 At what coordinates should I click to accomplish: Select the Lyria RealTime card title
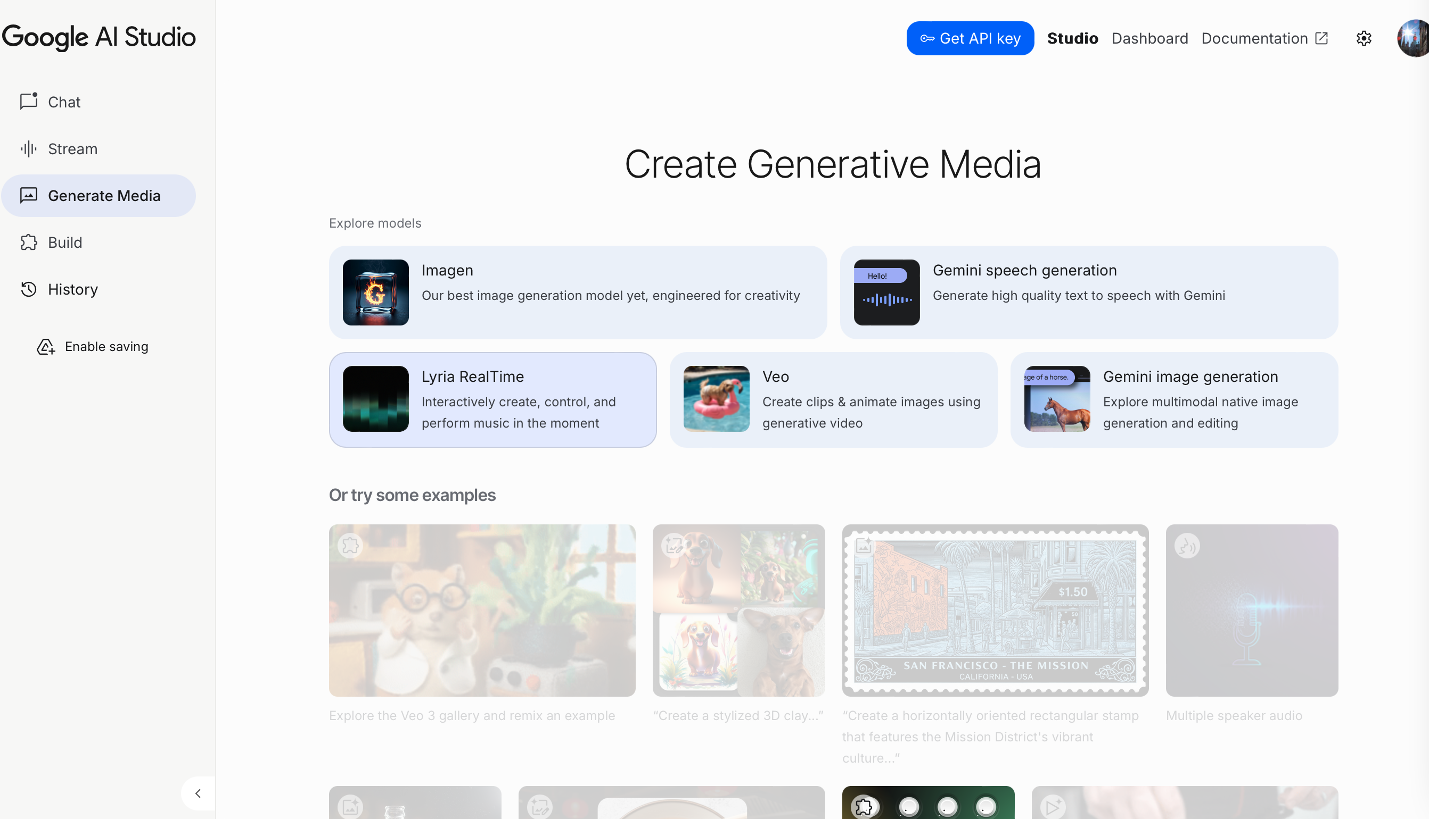(x=472, y=377)
